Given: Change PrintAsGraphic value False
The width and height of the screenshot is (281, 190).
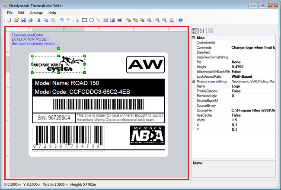Looking at the screenshot, I should (253, 91).
